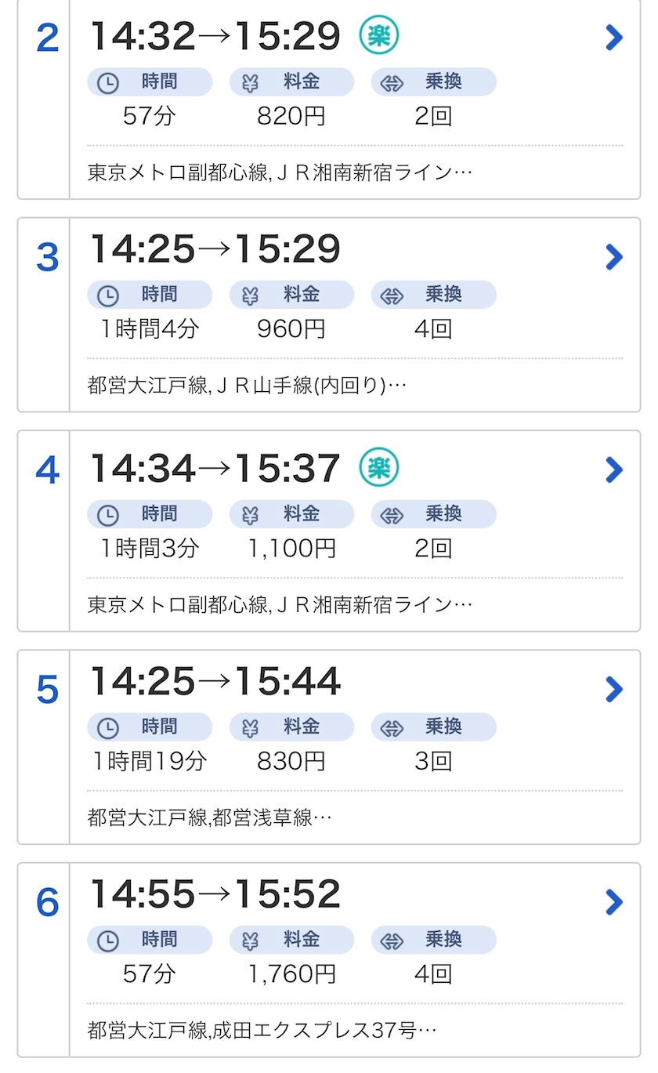The width and height of the screenshot is (658, 1073).
Task: Click the transfer arrows icon in route 6
Action: [x=392, y=941]
